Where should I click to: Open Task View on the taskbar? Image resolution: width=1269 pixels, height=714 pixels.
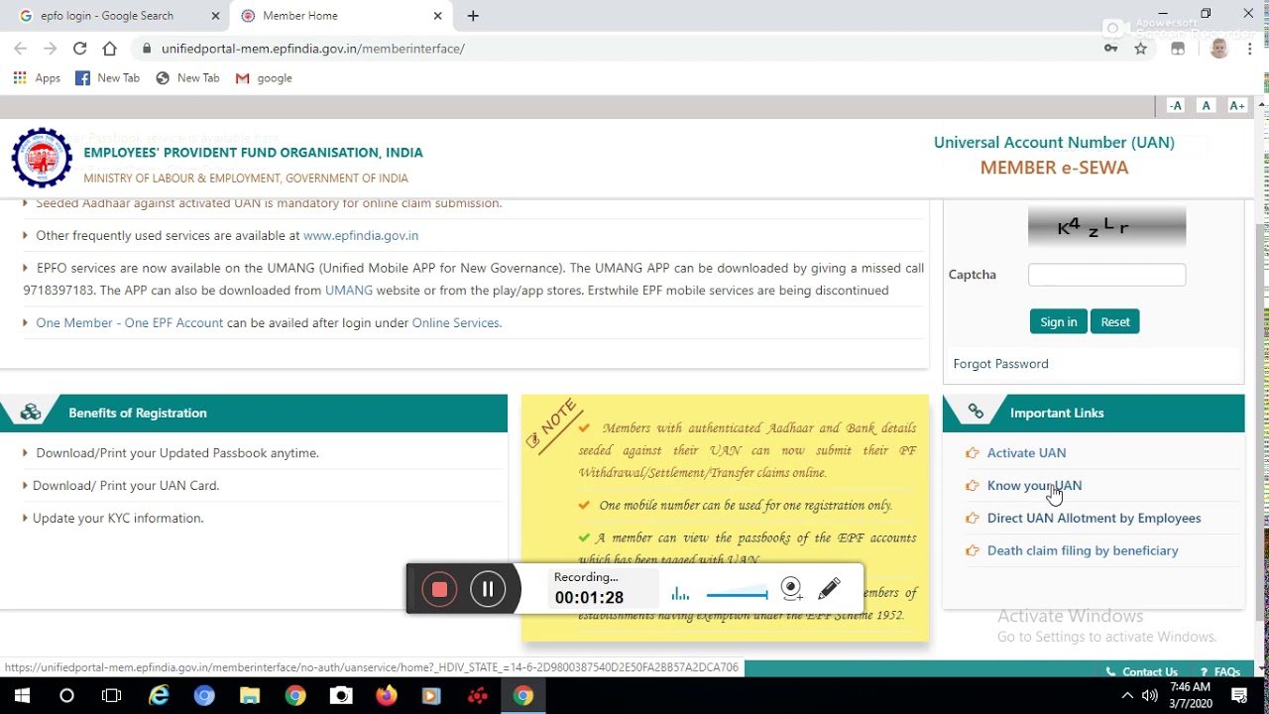pyautogui.click(x=112, y=696)
